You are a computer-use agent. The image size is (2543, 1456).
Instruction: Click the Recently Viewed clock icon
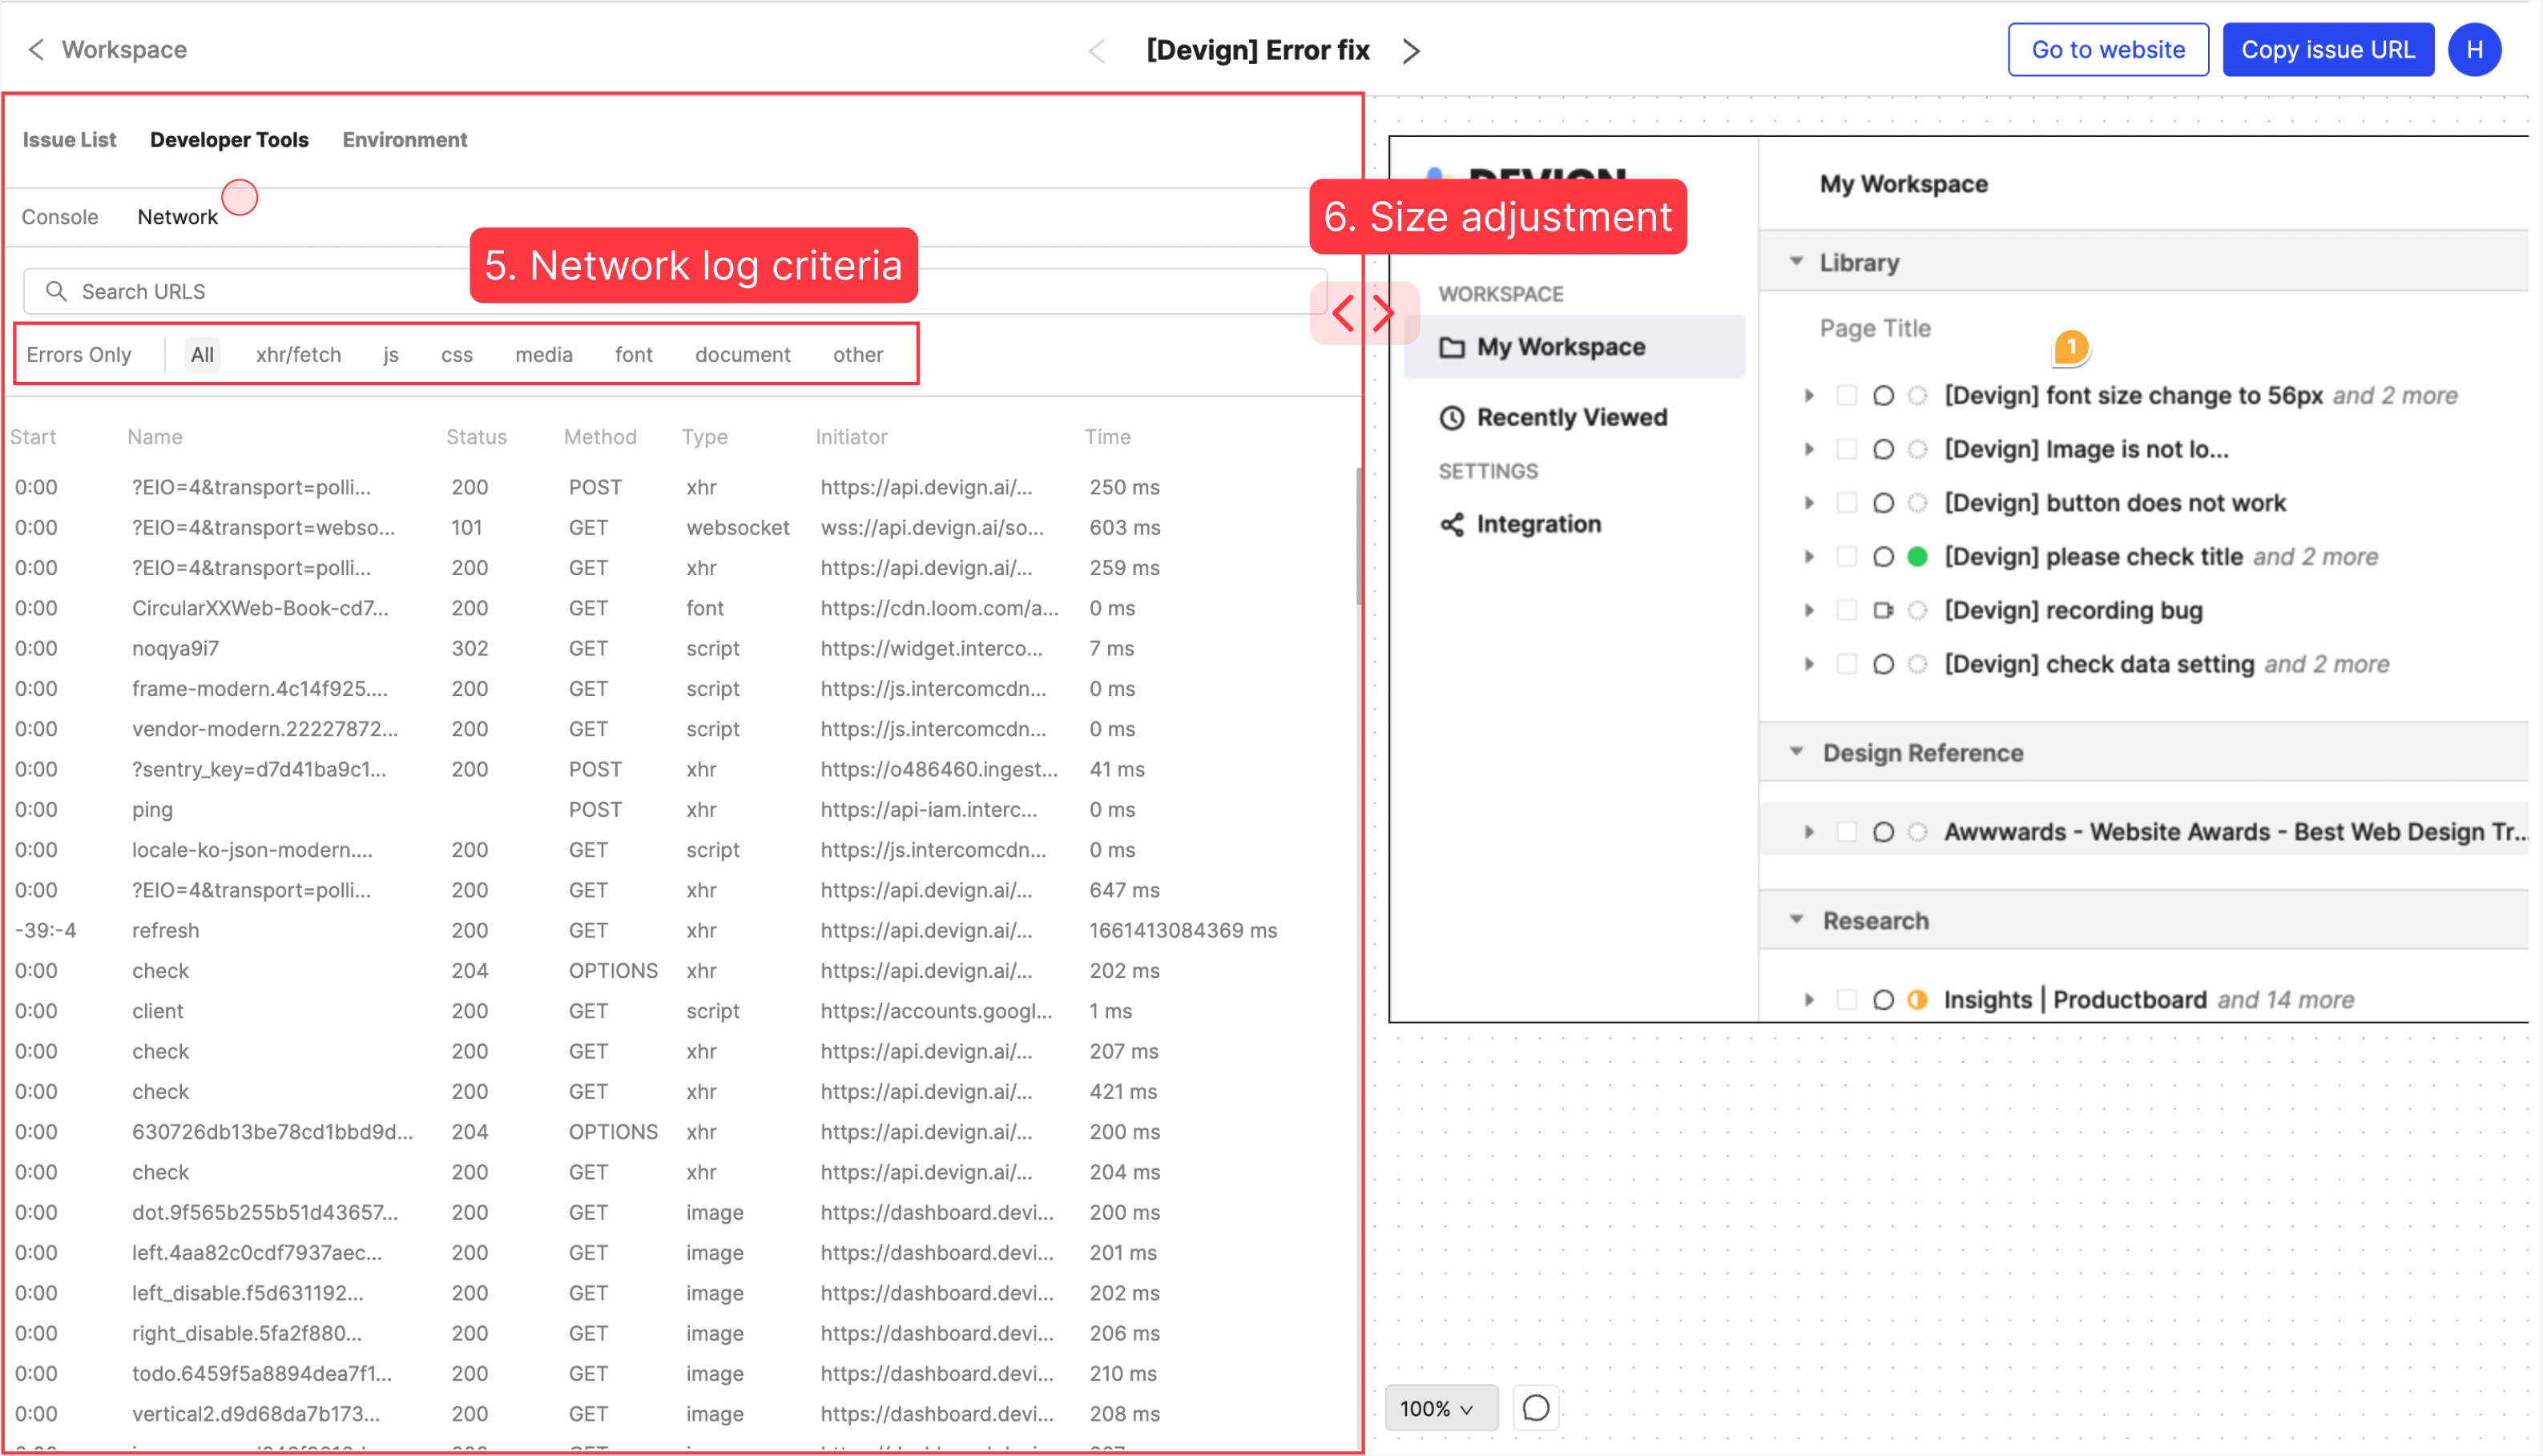click(1452, 417)
